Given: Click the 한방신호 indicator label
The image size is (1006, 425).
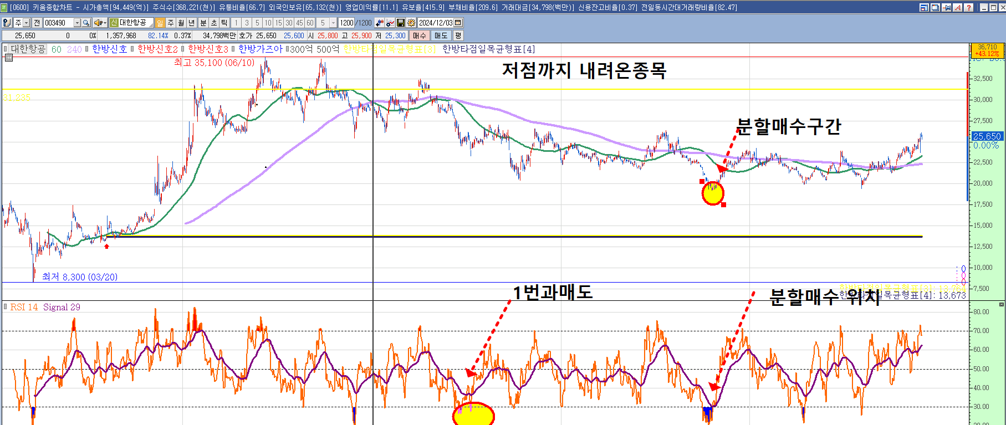Looking at the screenshot, I should (109, 49).
